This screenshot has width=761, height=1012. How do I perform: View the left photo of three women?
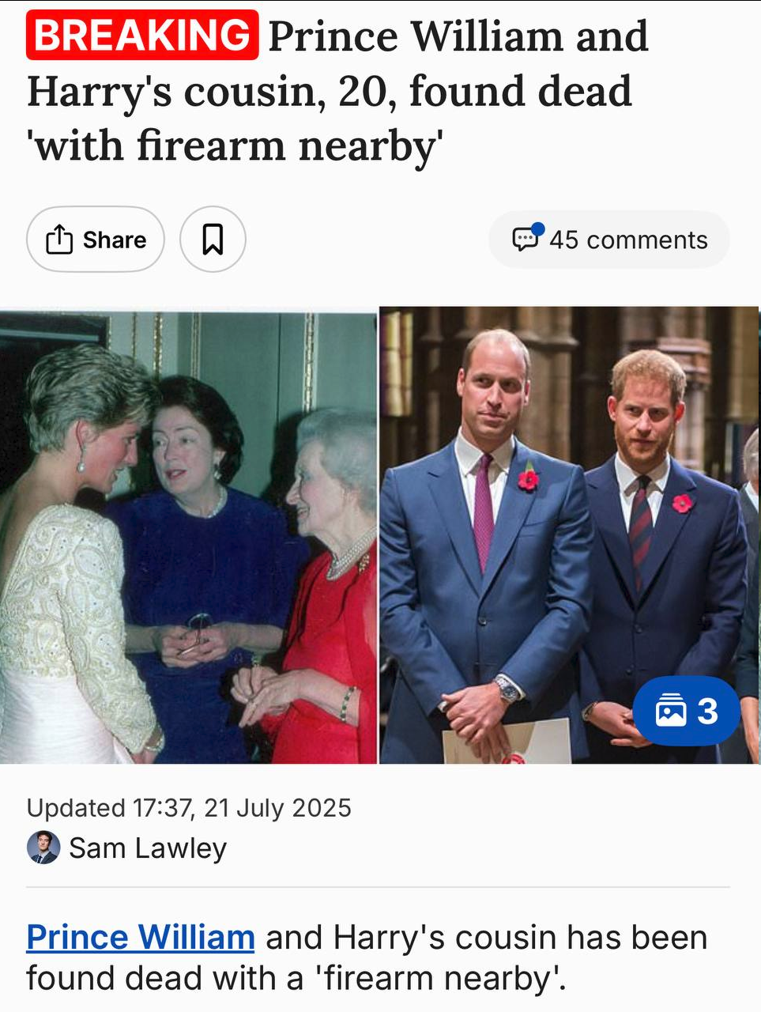[x=188, y=535]
